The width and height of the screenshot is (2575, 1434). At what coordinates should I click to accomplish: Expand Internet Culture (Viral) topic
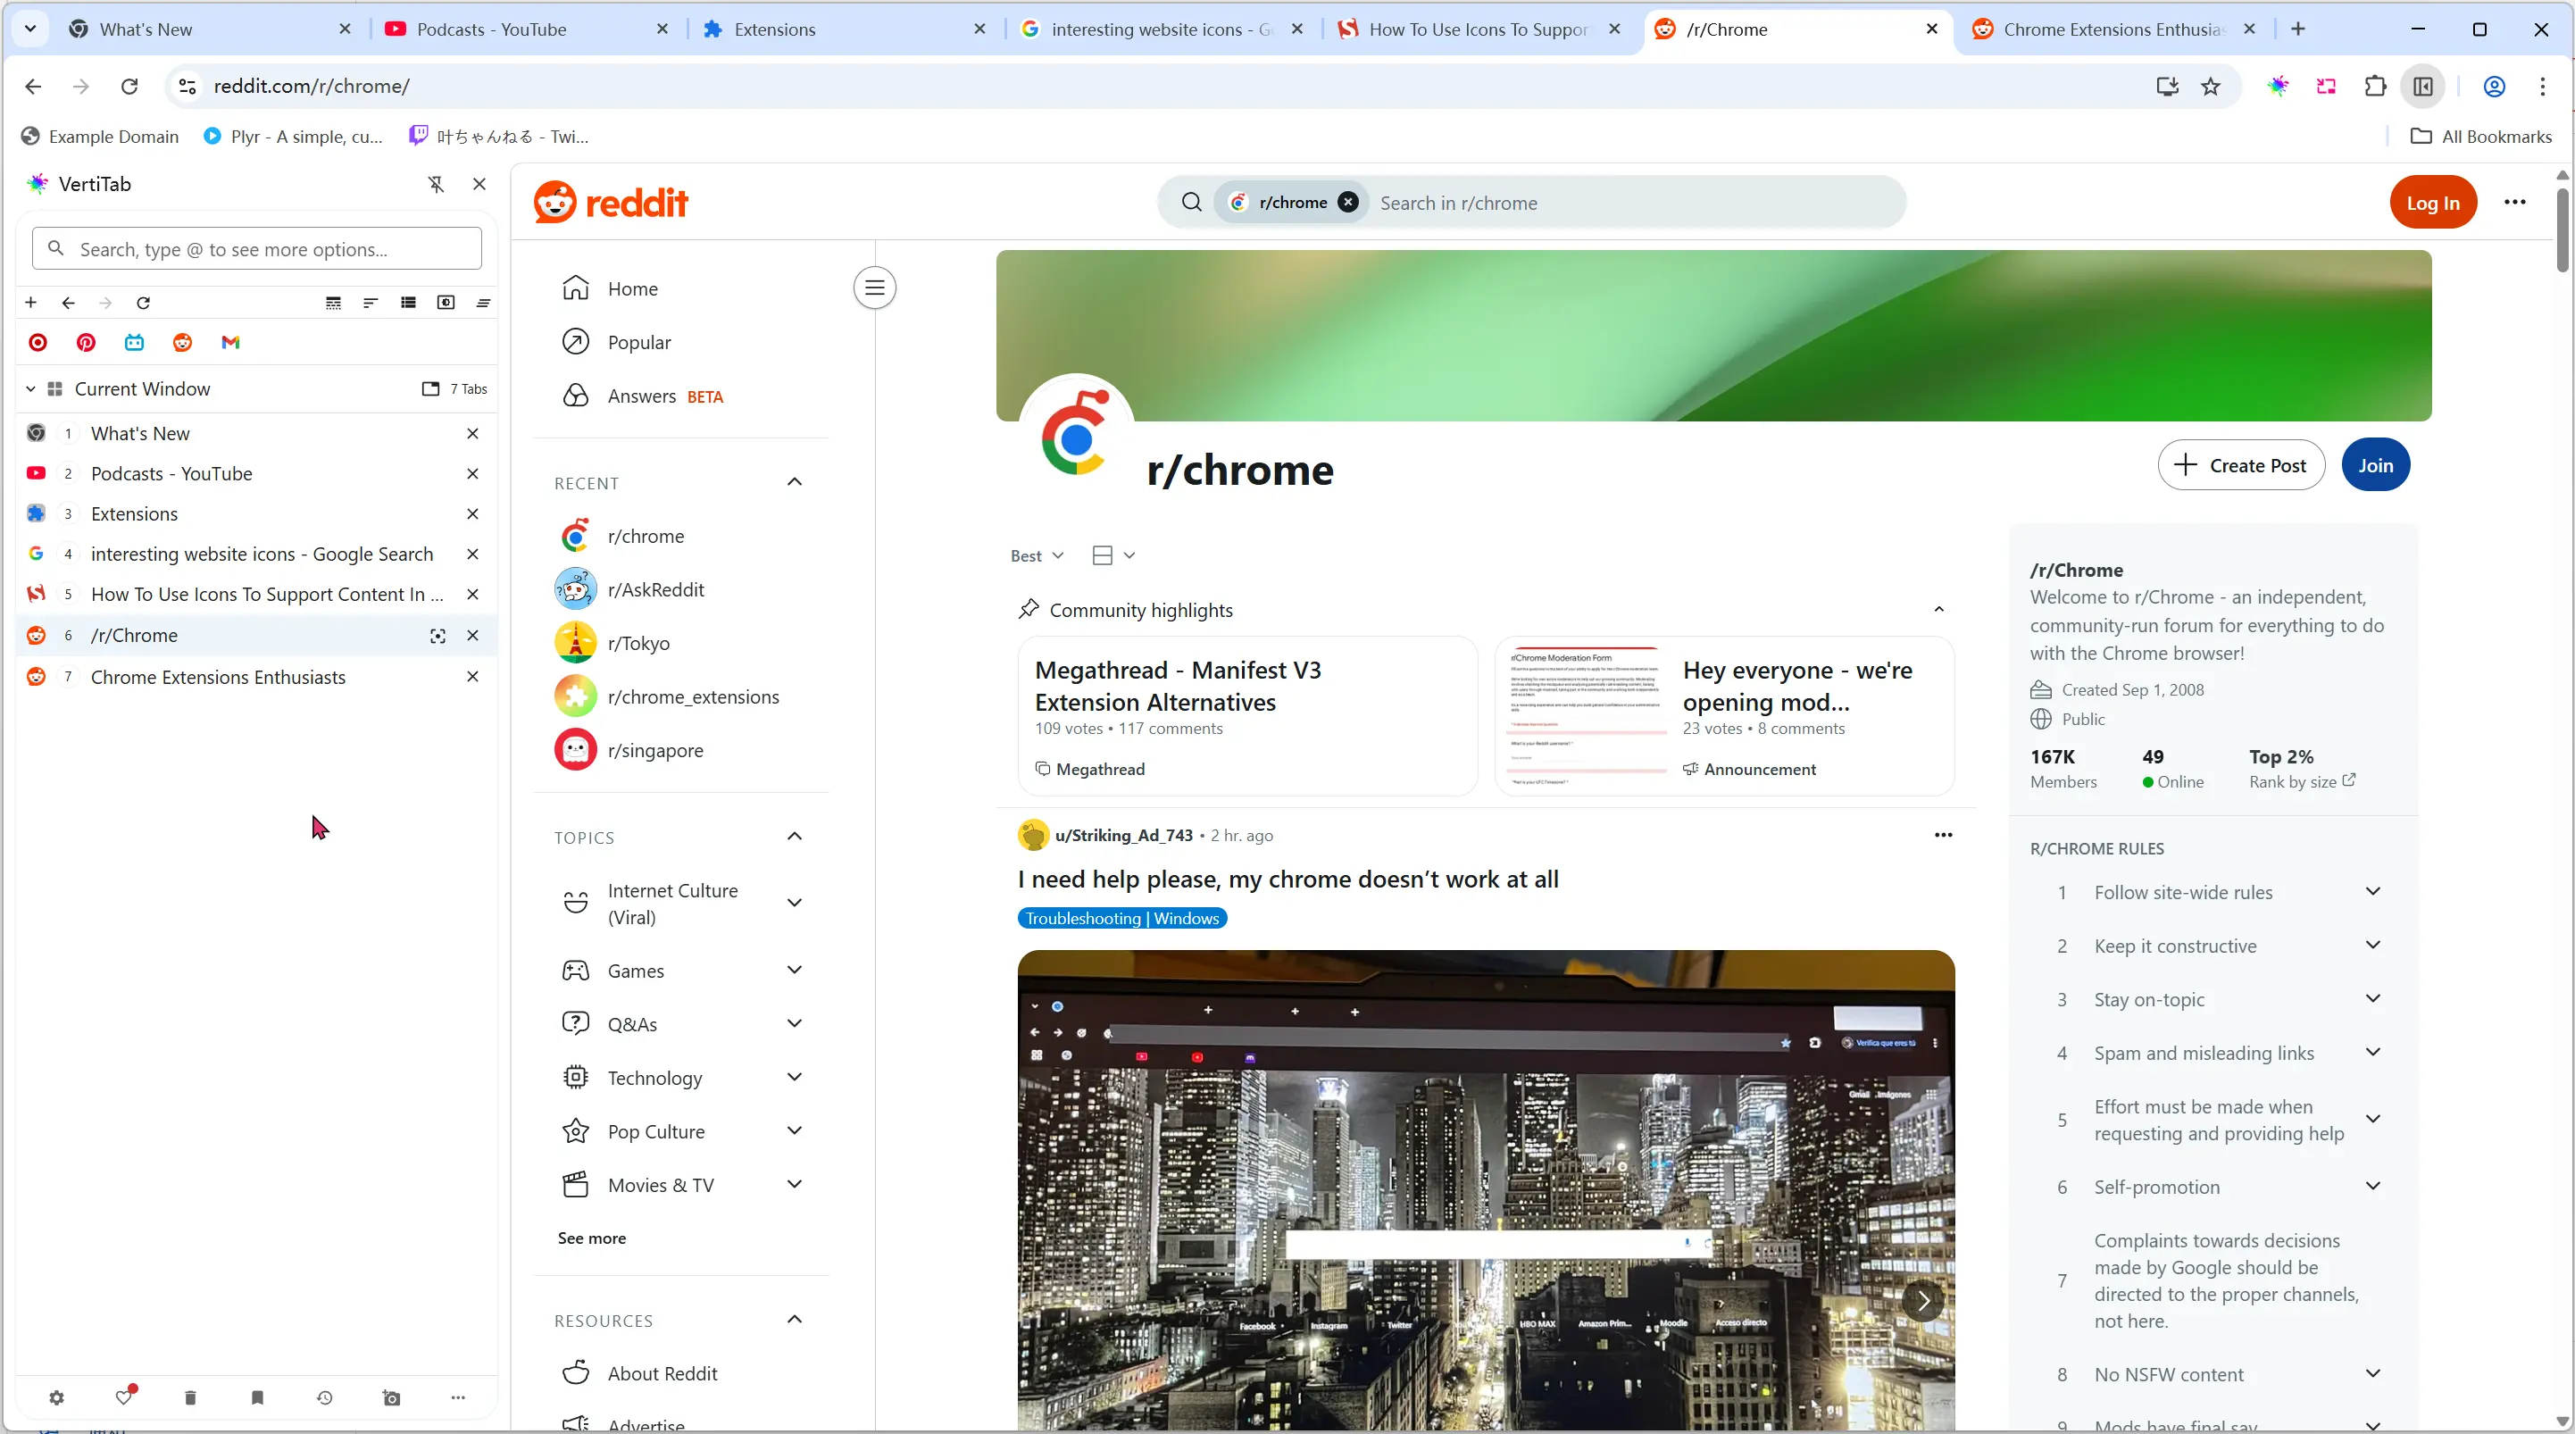(794, 903)
